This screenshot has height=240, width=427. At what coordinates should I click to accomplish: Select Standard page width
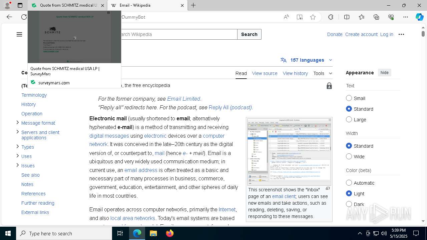(349, 146)
